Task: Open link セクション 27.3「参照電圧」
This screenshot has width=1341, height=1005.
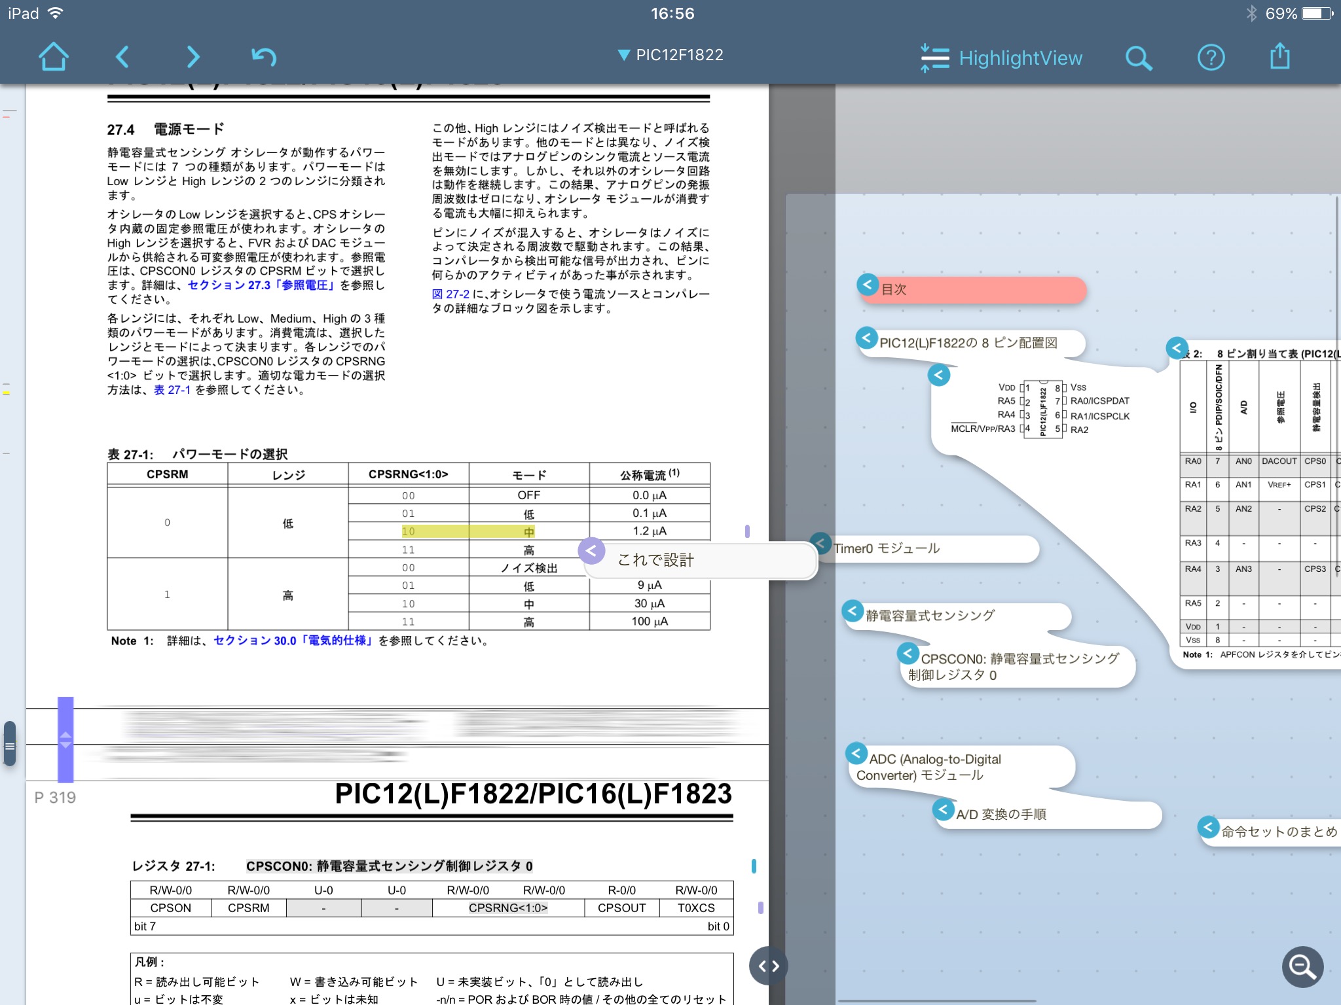Action: (x=262, y=285)
